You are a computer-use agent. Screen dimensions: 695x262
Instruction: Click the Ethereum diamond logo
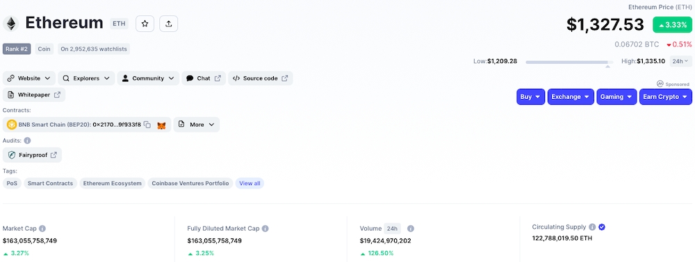(x=11, y=24)
